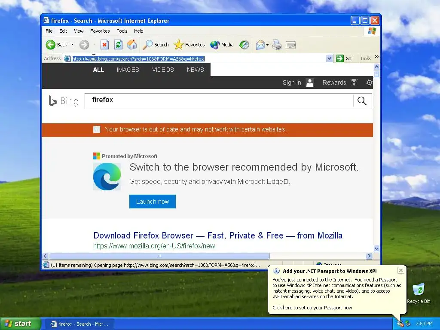Click the taskbar clock showing 2:53 PM
This screenshot has width=440, height=330.
click(x=424, y=324)
